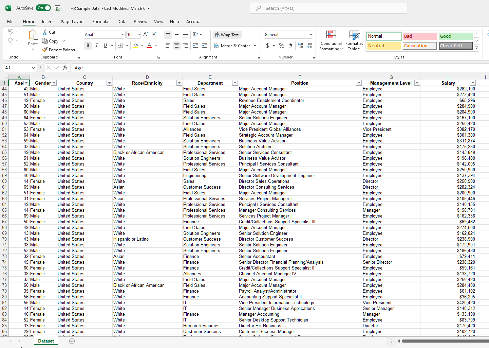Viewport: 489px width, 348px height.
Task: Decrease font size with the smaller A icon
Action: [154, 34]
